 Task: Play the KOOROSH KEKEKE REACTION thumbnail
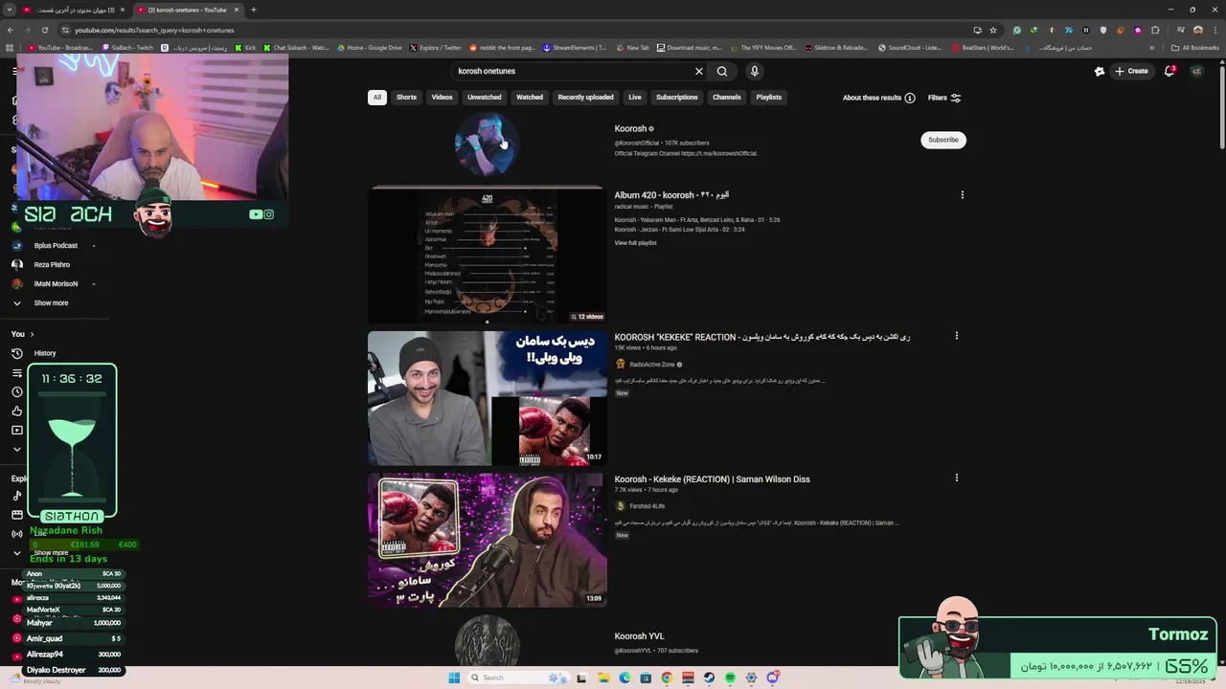click(487, 398)
